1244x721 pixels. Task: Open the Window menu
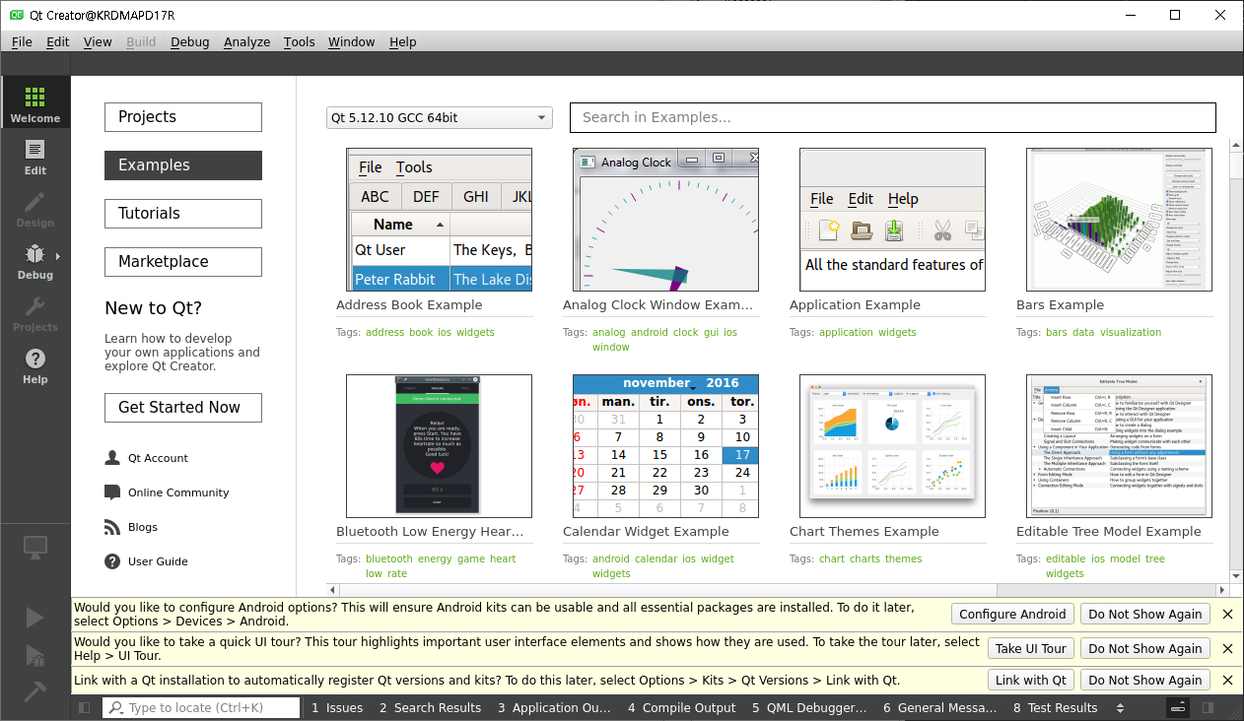(352, 41)
